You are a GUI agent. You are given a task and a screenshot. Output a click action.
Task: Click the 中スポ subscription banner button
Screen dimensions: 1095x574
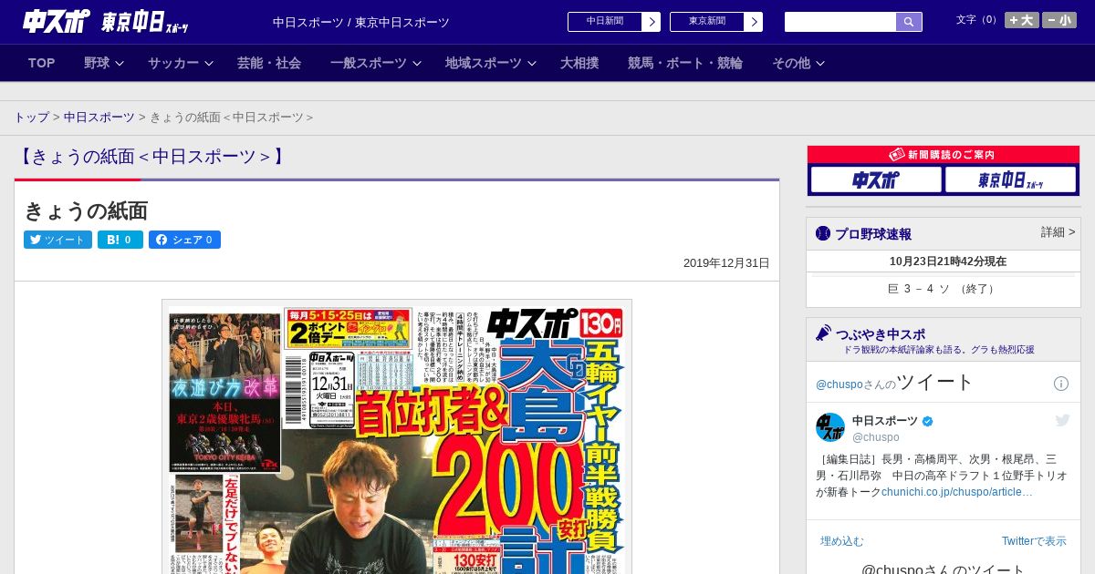876,180
